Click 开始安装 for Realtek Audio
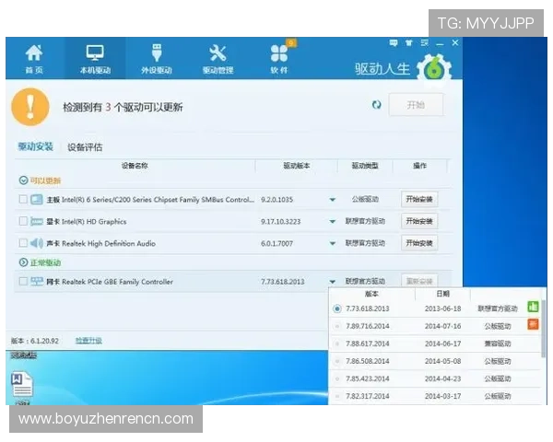The height and width of the screenshot is (442, 553). tap(419, 243)
